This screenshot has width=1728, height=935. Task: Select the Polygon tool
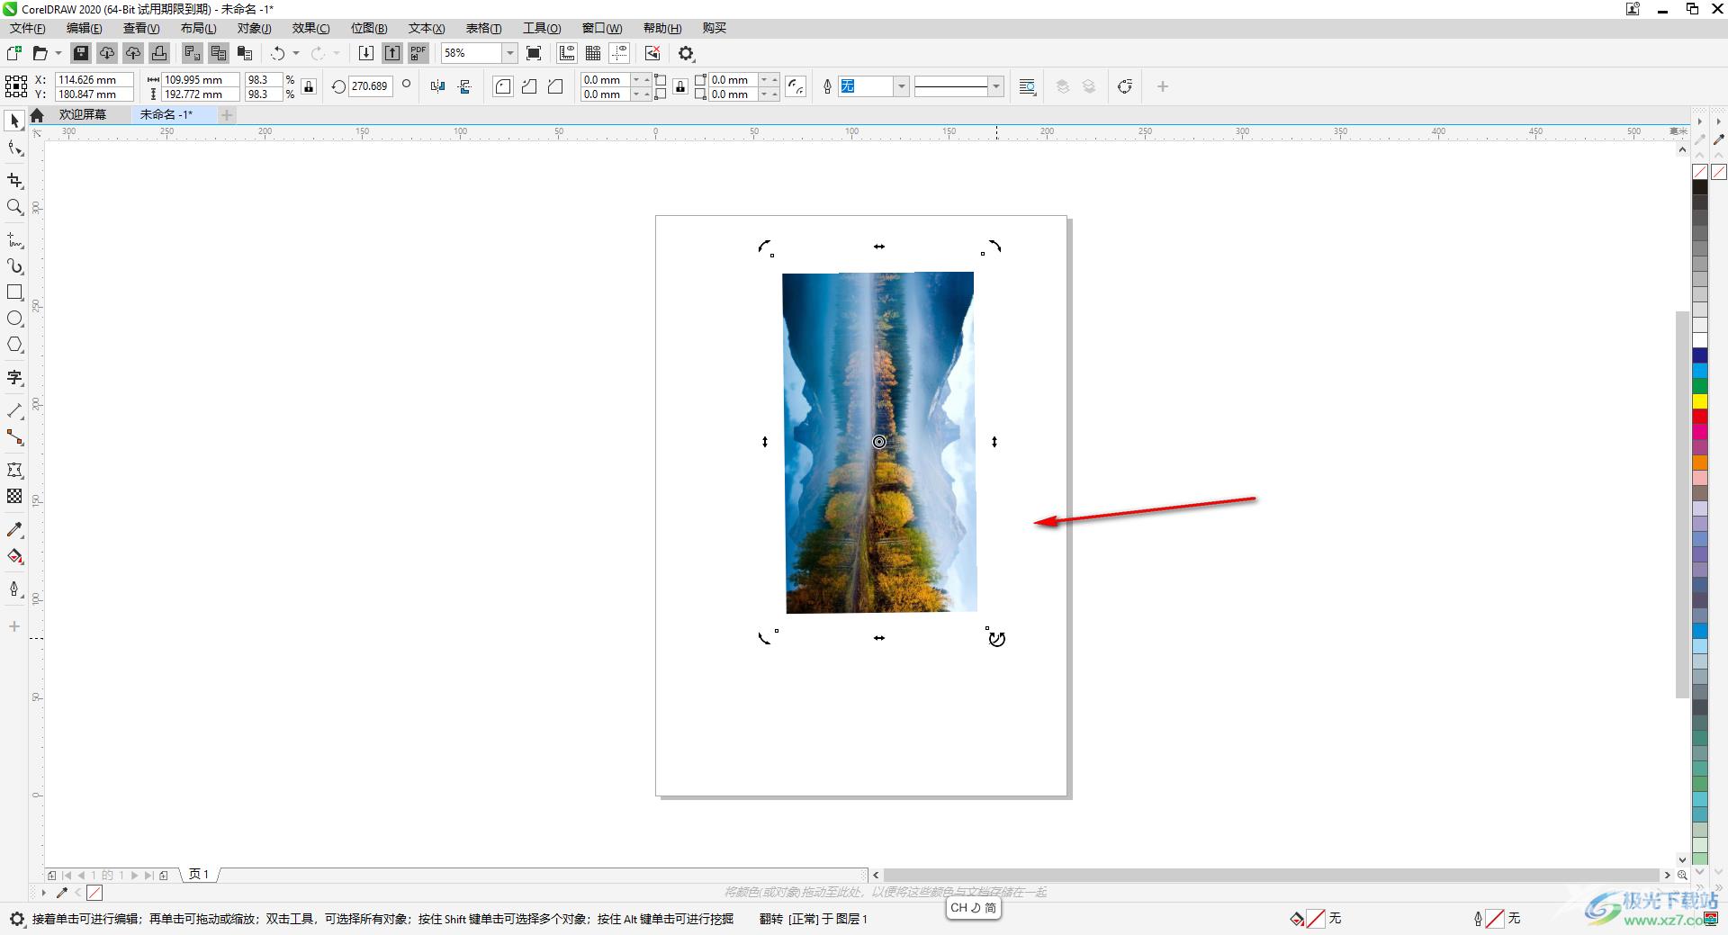14,345
